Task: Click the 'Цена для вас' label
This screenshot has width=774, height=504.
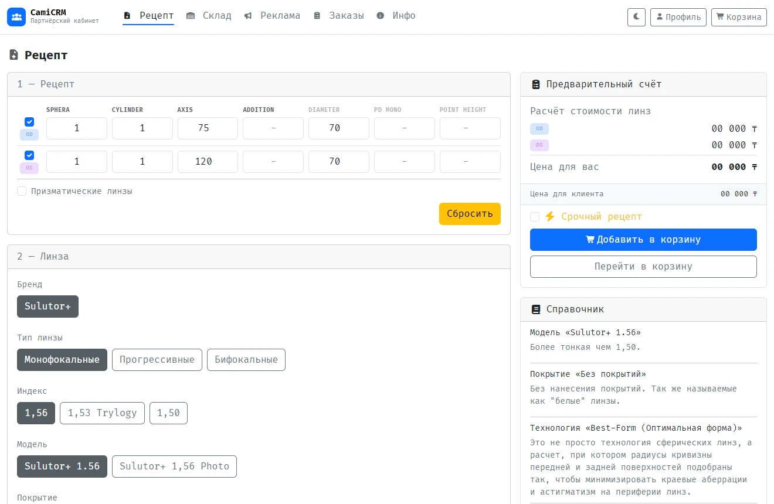Action: pyautogui.click(x=565, y=167)
